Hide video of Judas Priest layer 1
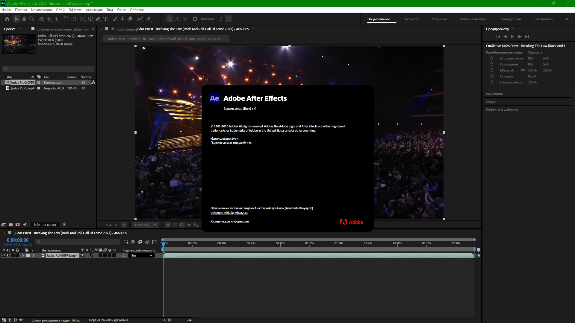The image size is (575, 323). (4, 255)
